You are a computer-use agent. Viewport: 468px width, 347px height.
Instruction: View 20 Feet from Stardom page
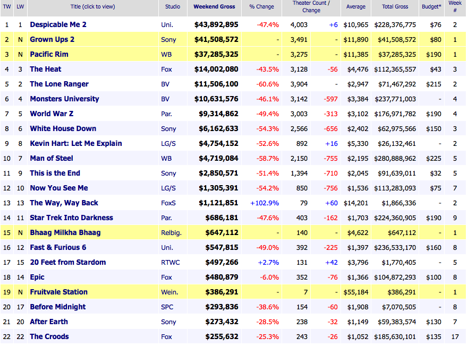click(x=68, y=262)
